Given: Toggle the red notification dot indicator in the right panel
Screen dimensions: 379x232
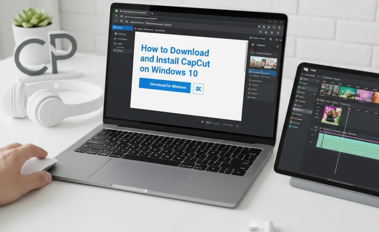Looking at the screenshot, I should 252,49.
